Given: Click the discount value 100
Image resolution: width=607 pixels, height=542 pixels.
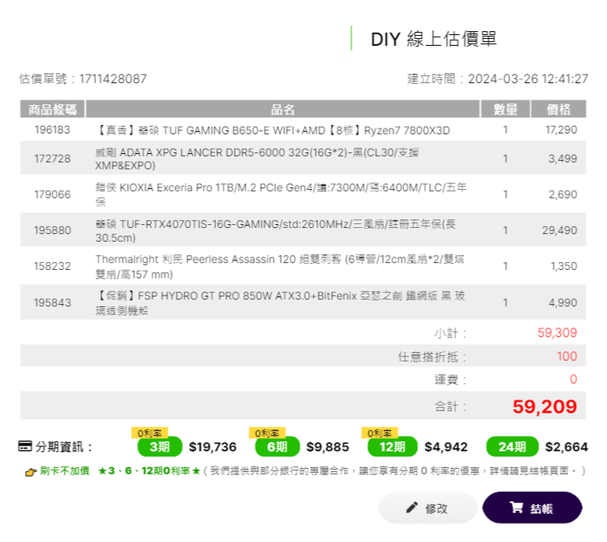Looking at the screenshot, I should pyautogui.click(x=567, y=356).
